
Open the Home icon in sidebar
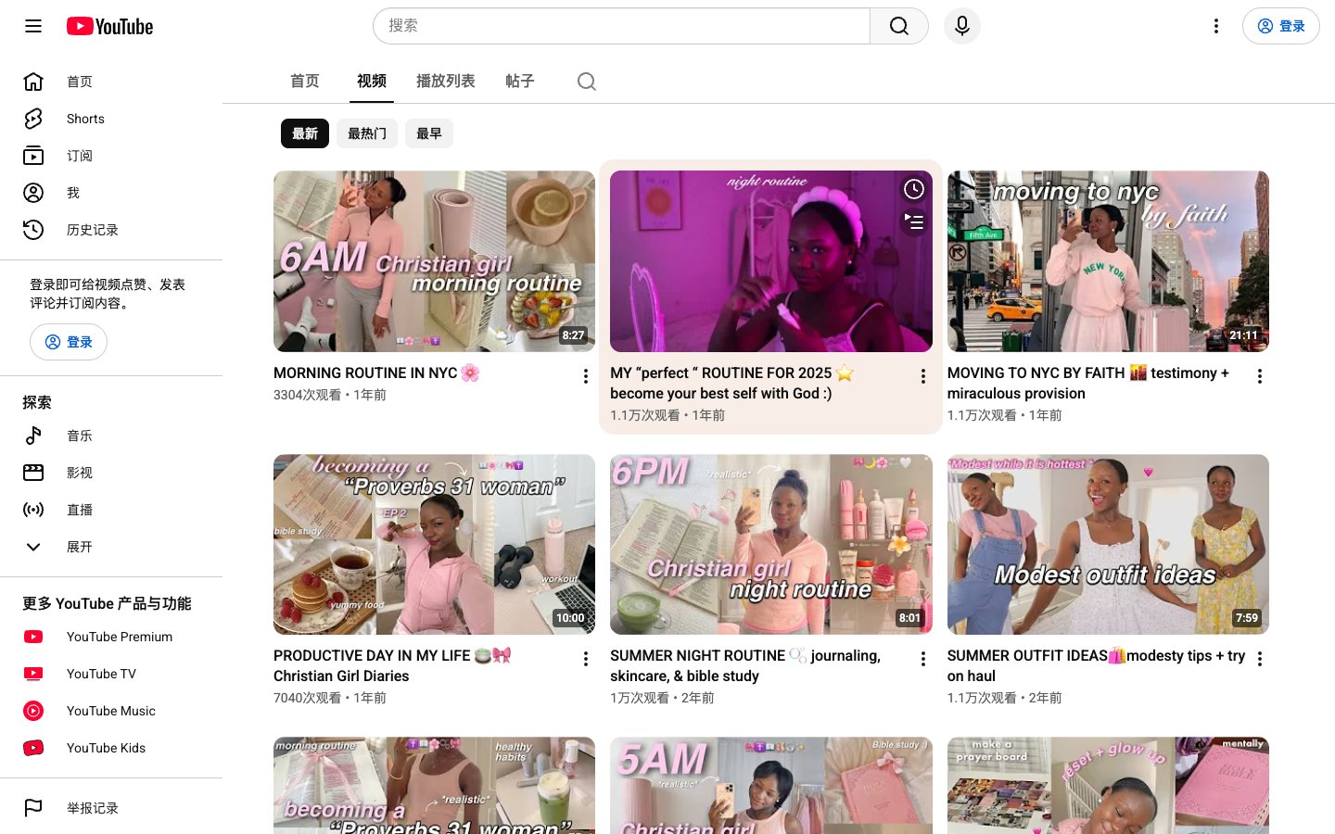33,82
